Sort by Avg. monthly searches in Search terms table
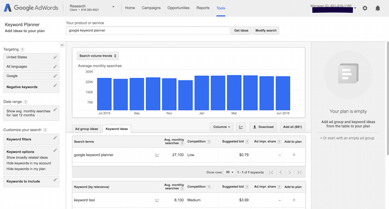 click(174, 141)
